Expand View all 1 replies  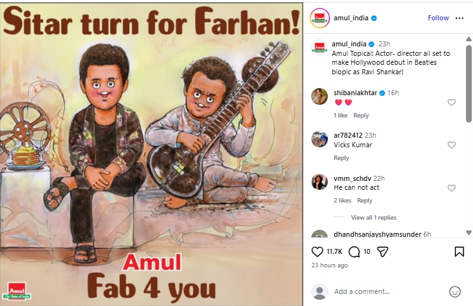pos(373,218)
